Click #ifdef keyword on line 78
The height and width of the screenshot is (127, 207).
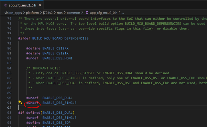24,38
